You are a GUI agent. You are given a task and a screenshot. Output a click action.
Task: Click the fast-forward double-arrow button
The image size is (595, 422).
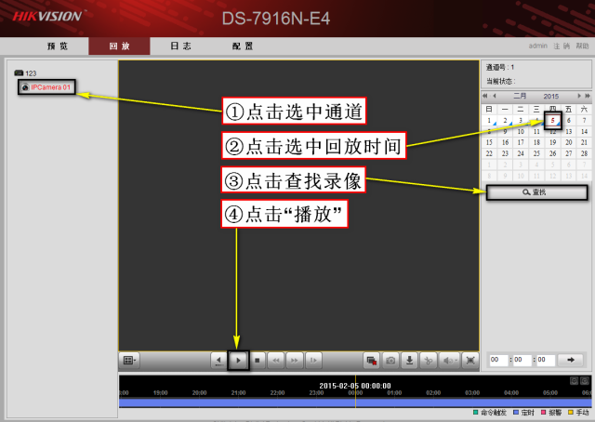[x=295, y=360]
